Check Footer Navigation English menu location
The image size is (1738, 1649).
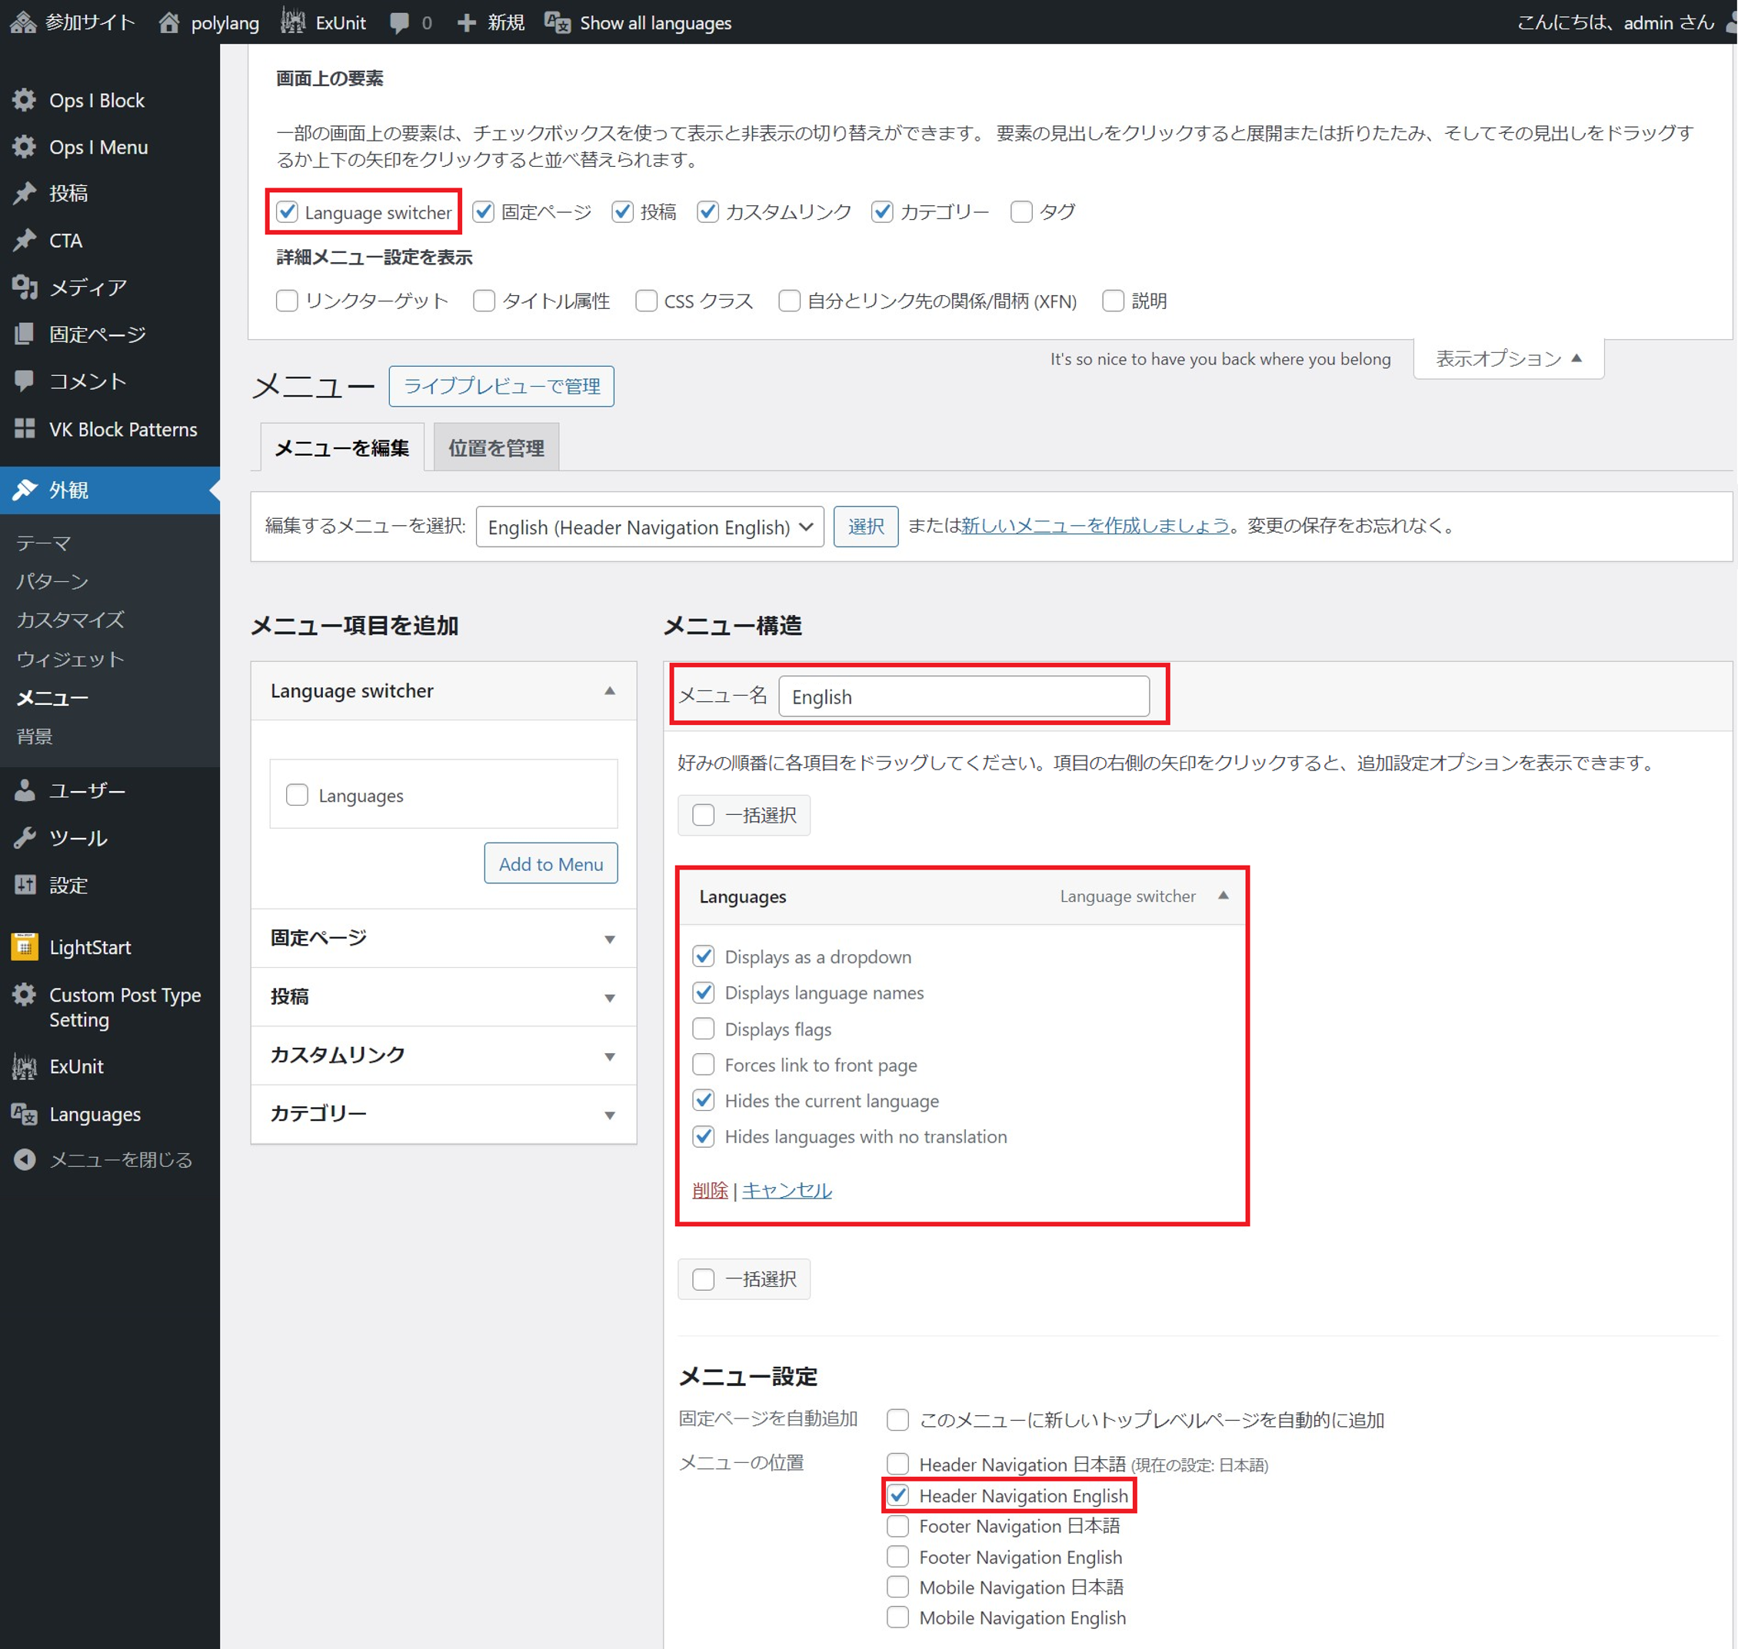click(897, 1557)
